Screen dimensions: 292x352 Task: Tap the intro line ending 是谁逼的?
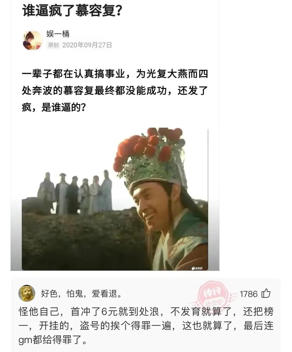54,108
